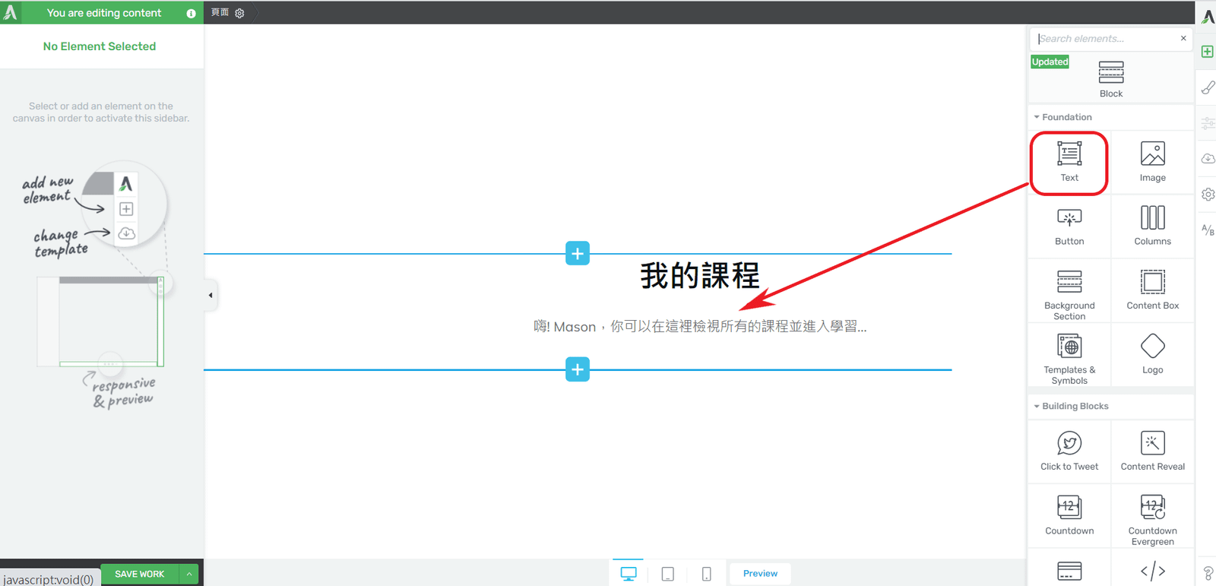Insert the Countdown element
Viewport: 1216px width, 586px height.
(x=1069, y=516)
